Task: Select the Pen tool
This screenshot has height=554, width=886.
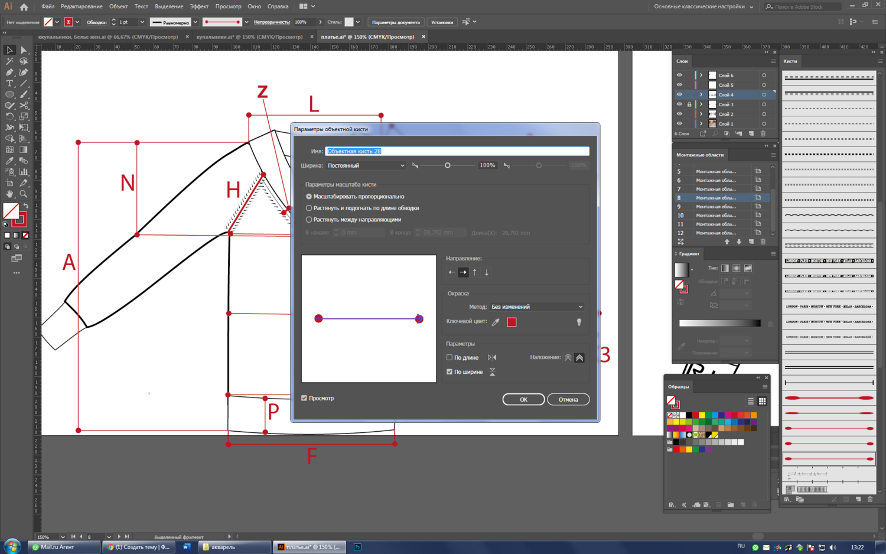Action: pos(9,72)
